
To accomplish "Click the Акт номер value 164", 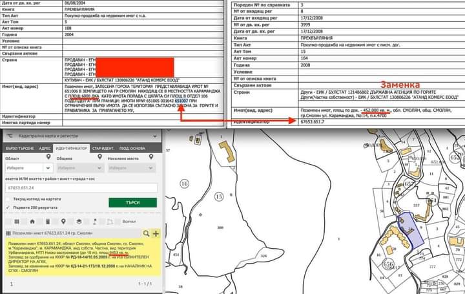I will click(x=382, y=58).
